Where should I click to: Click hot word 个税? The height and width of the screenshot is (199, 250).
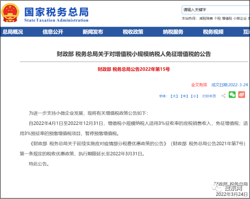click(217, 18)
